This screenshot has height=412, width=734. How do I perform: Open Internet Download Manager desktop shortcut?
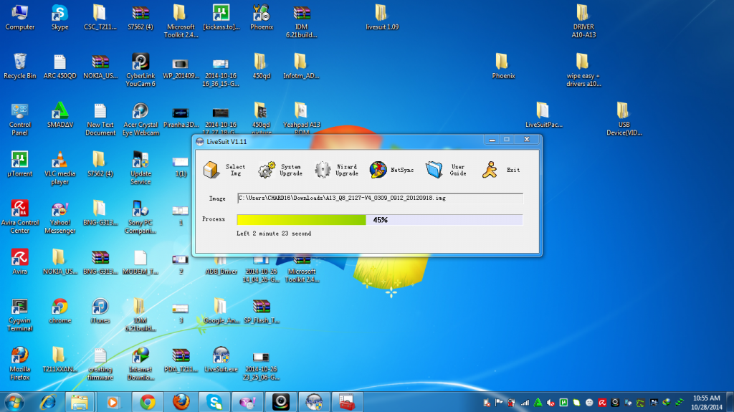coord(140,363)
